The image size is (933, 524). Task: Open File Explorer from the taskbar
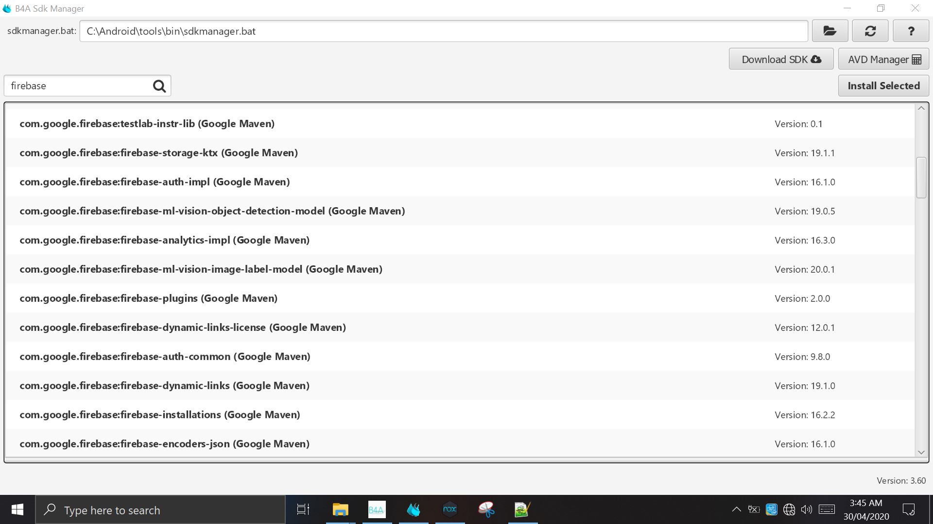340,509
